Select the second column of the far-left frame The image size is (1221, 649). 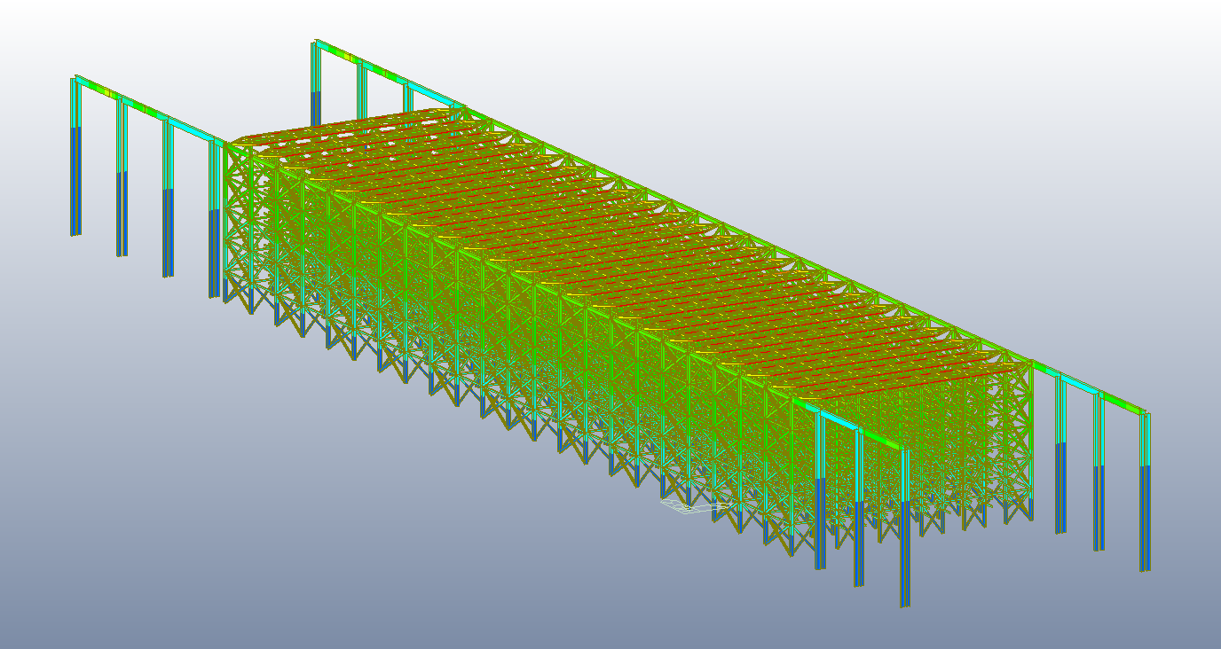[x=122, y=195]
